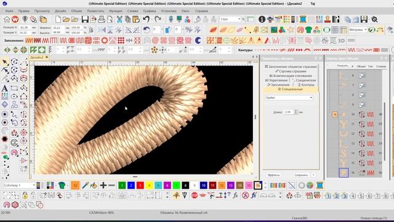
Task: Click the Эффекты button
Action: click(273, 175)
